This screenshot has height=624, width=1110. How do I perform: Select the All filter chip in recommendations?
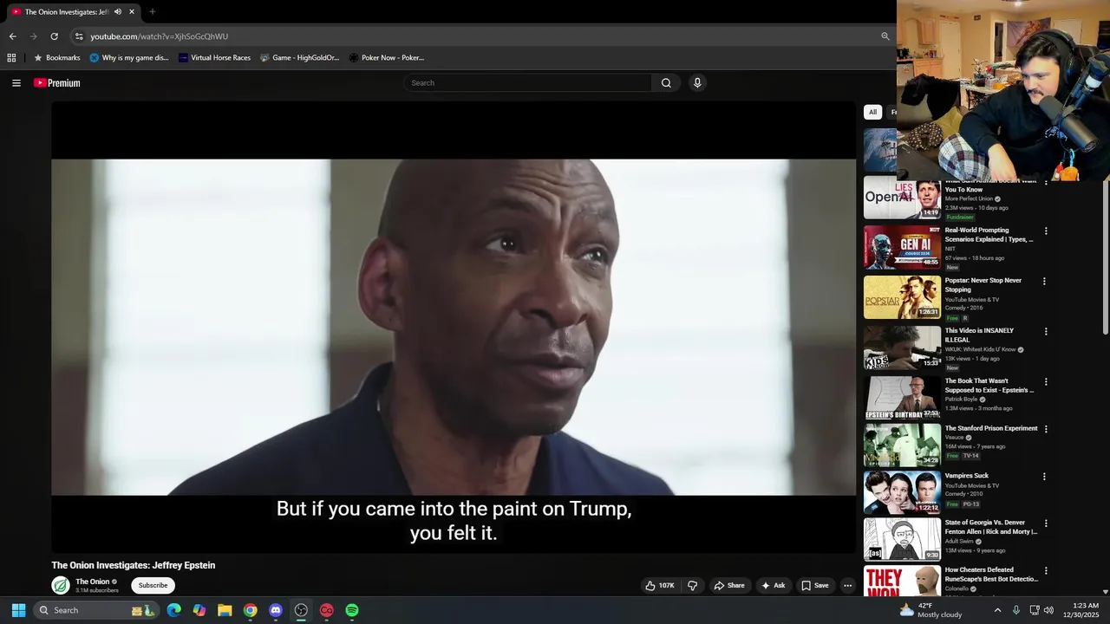coord(872,112)
